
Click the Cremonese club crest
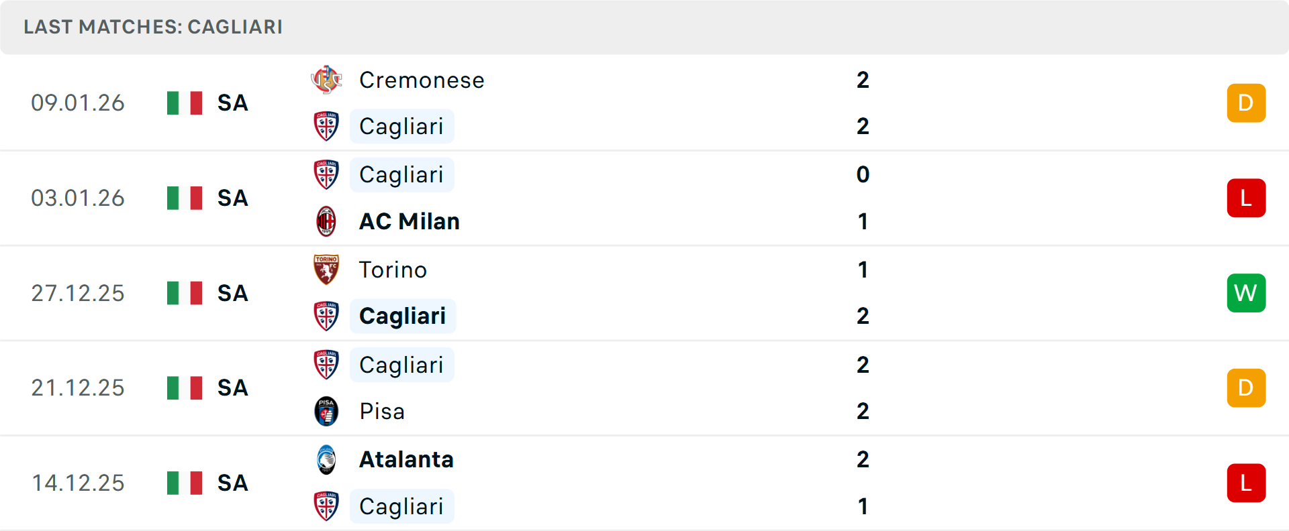(x=326, y=80)
